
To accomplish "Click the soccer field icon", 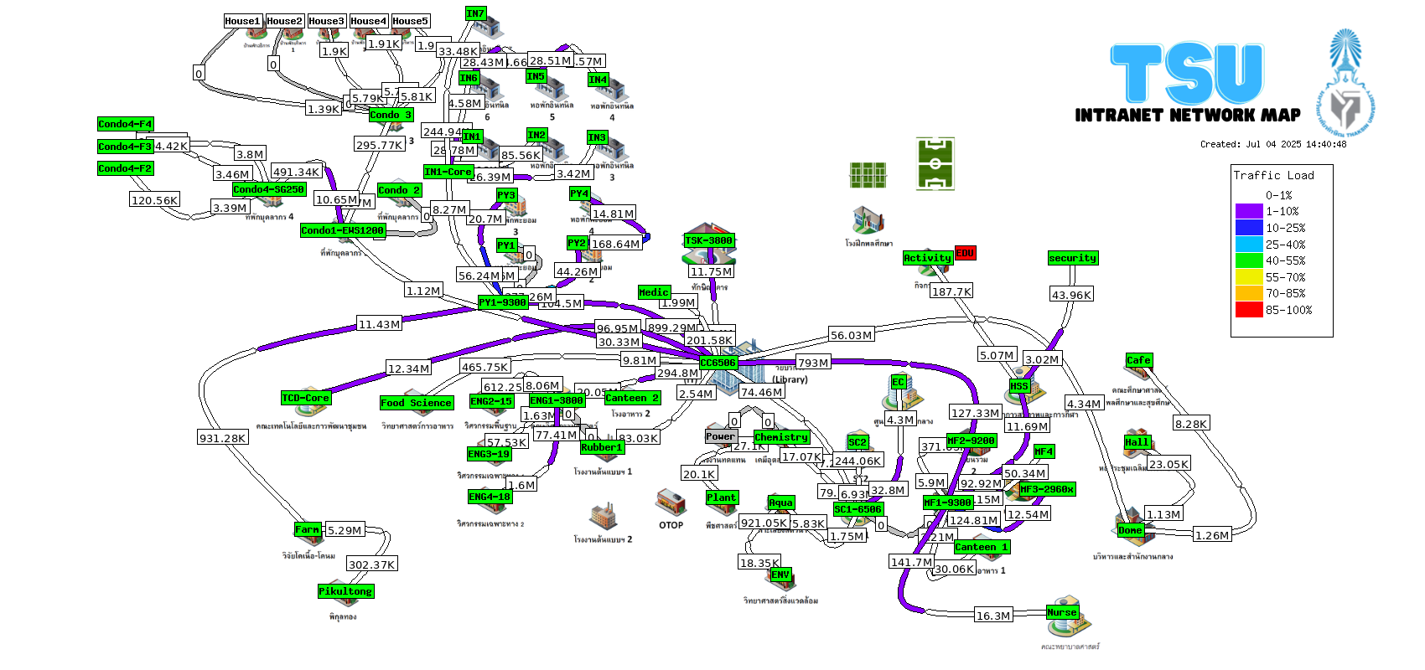I will (935, 164).
